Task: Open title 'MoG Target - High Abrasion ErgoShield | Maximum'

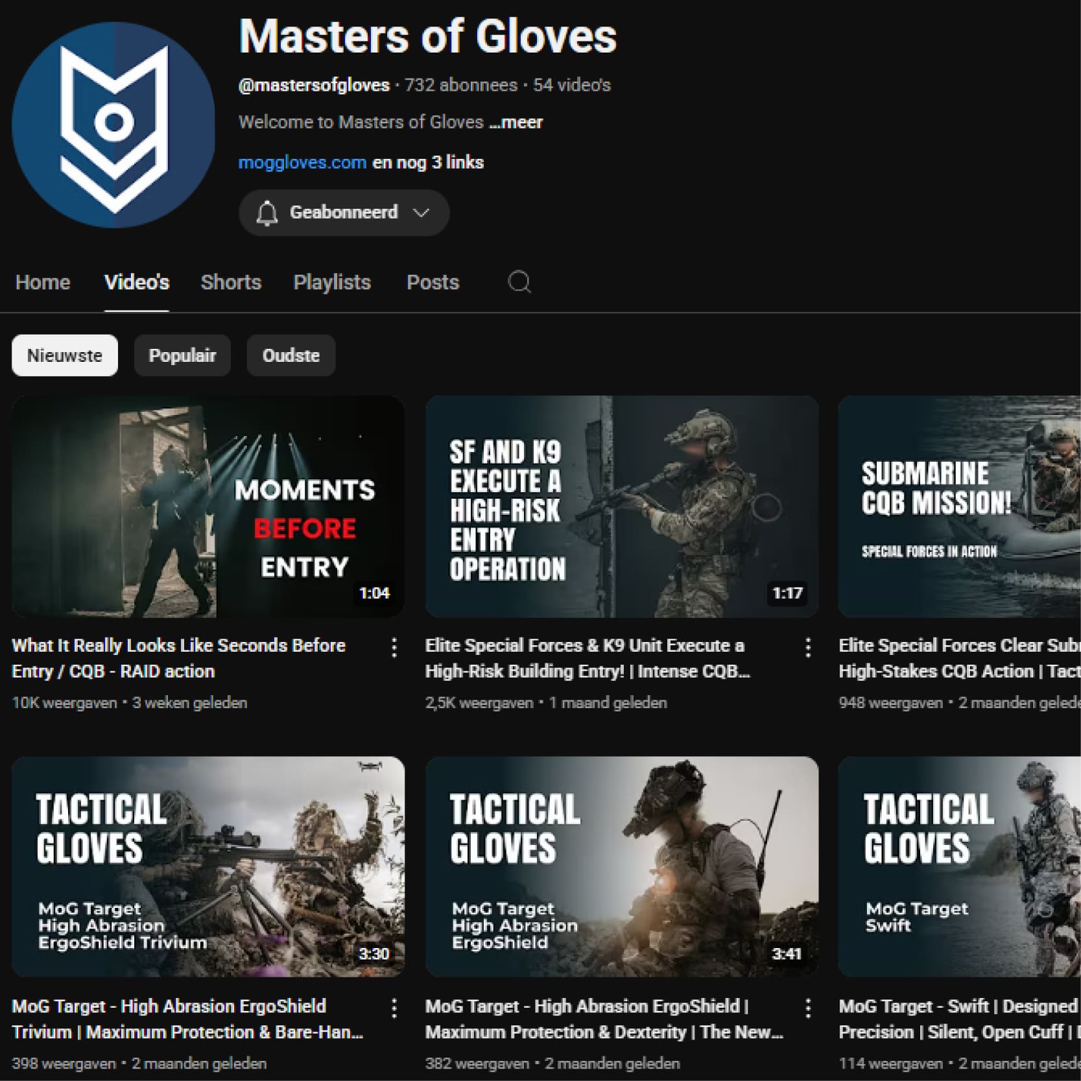Action: (x=604, y=1019)
